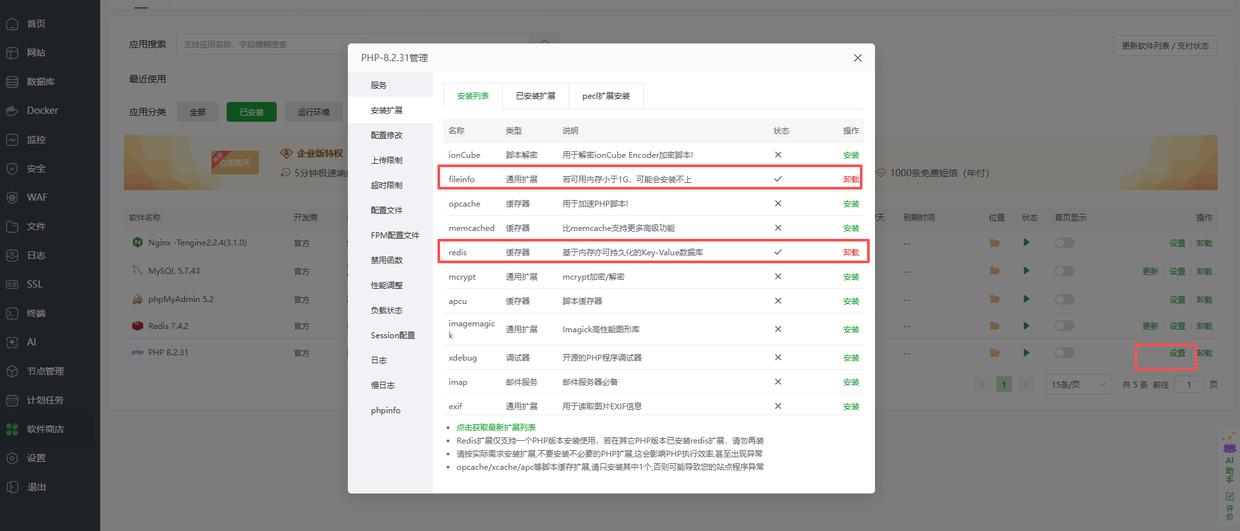
Task: Click the 计划任务 calendar icon
Action: point(12,400)
